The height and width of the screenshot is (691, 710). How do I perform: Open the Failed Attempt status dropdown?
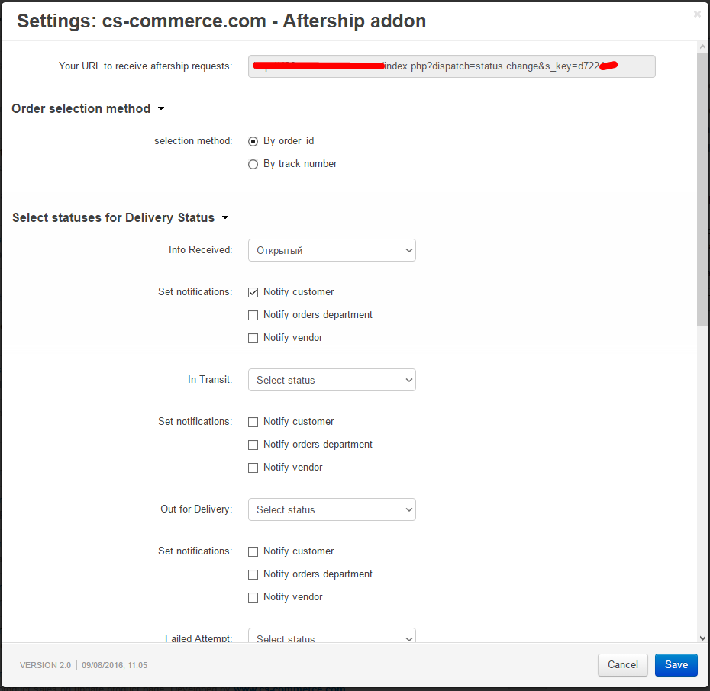(332, 635)
